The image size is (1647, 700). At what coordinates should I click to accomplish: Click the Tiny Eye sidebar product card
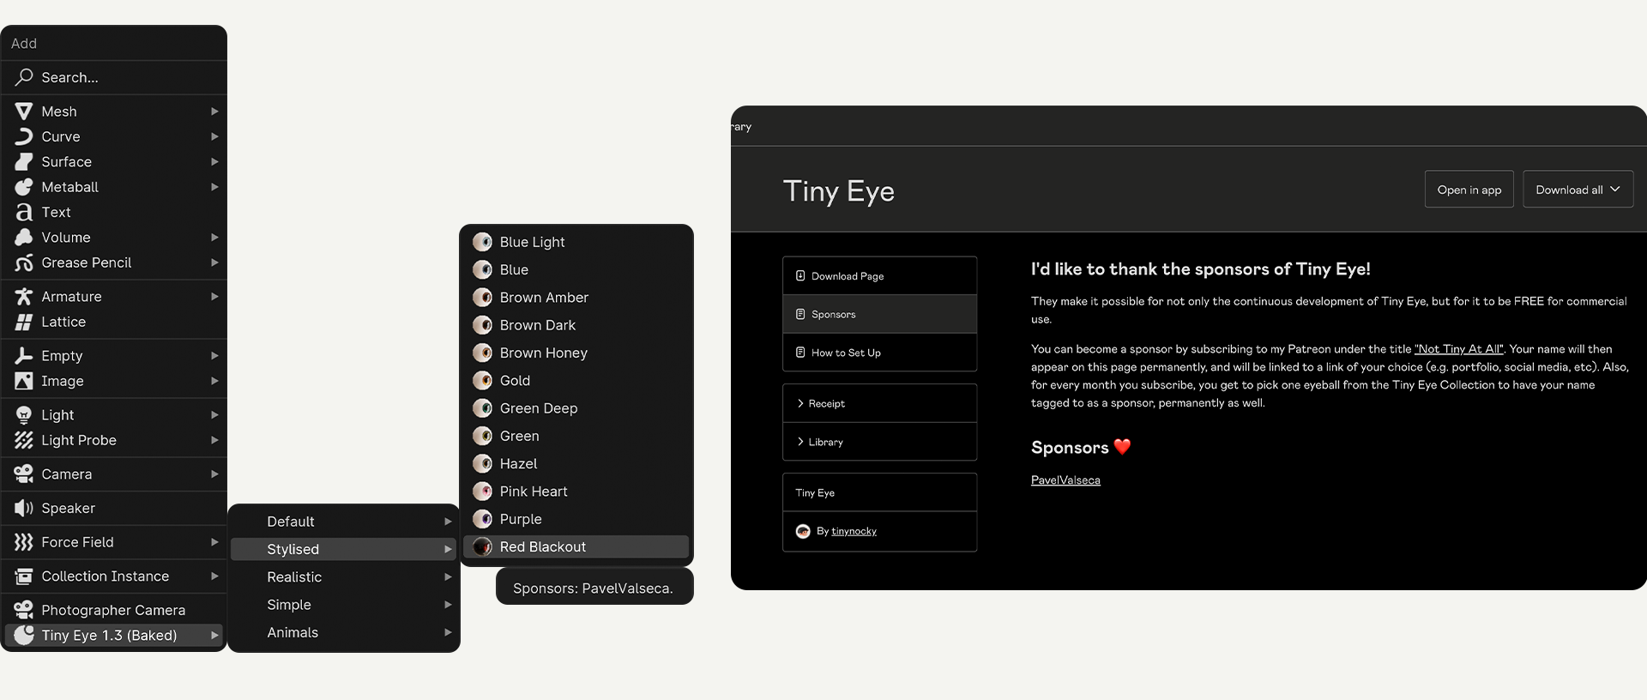point(880,492)
